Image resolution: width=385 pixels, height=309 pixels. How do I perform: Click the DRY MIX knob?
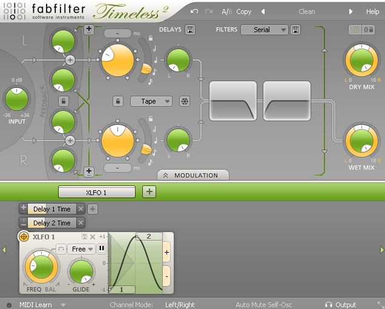click(x=361, y=60)
